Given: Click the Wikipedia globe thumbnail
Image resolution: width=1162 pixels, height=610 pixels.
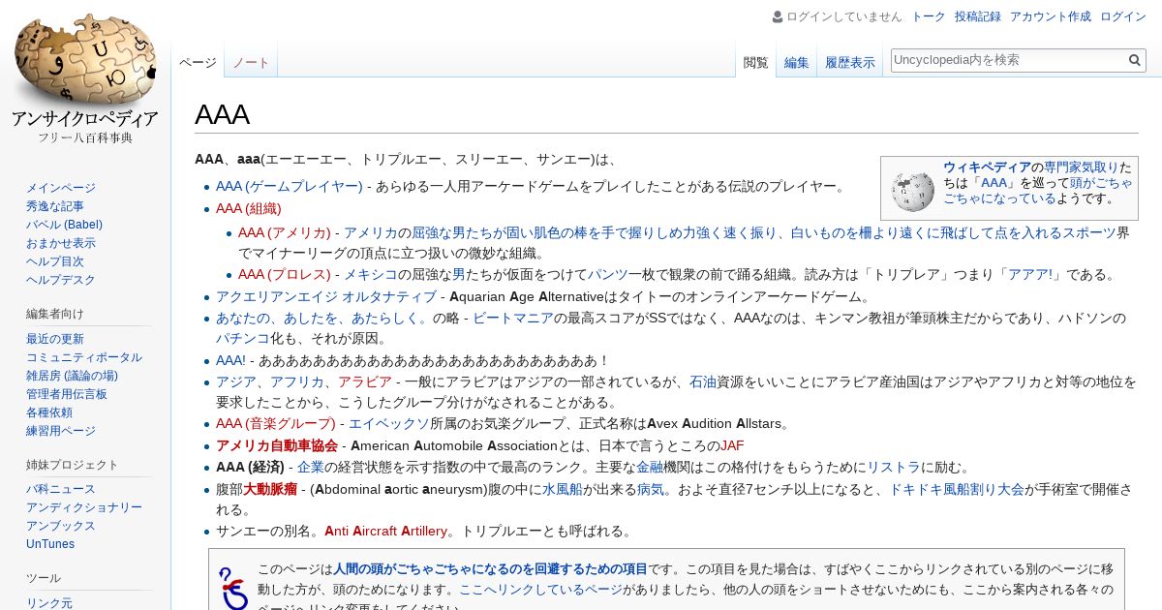Looking at the screenshot, I should (913, 191).
